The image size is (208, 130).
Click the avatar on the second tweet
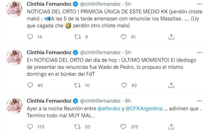[14, 57]
